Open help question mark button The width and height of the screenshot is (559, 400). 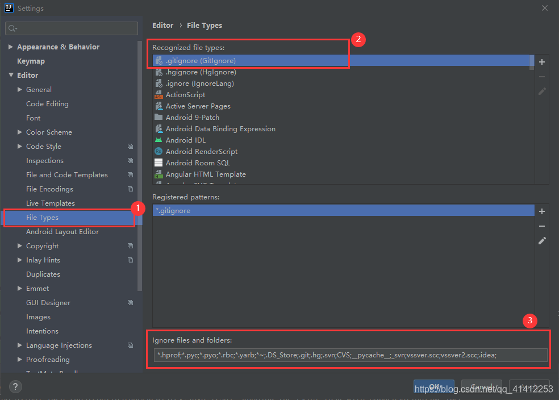tap(15, 386)
